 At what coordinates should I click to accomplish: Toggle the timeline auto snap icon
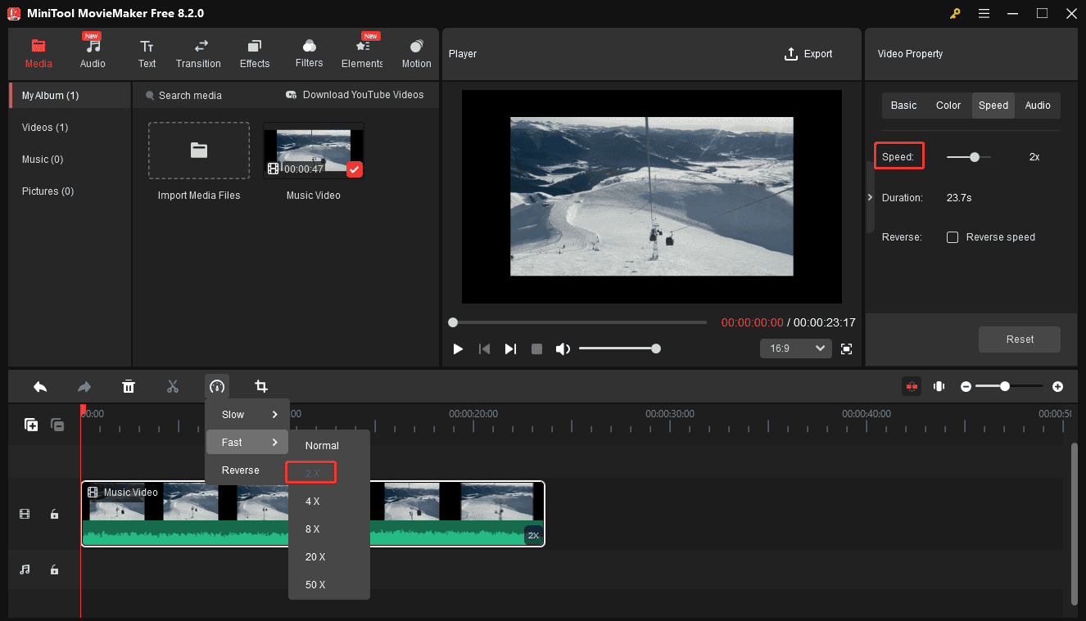[911, 386]
